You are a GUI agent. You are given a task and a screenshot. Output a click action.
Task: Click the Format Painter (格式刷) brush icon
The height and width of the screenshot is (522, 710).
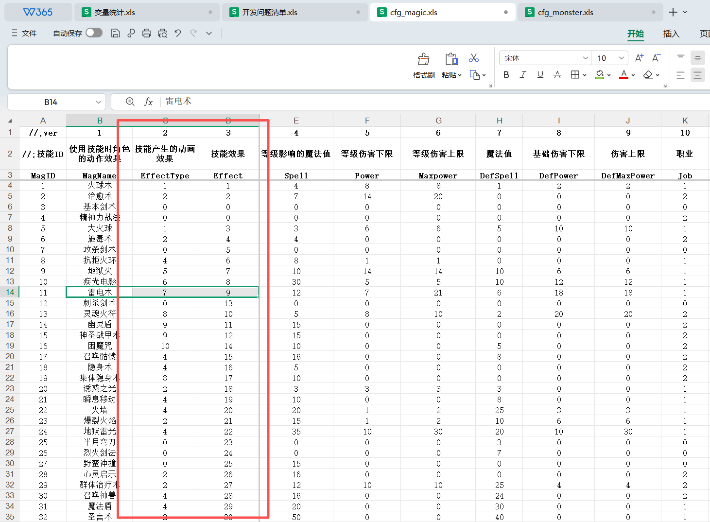pos(423,60)
